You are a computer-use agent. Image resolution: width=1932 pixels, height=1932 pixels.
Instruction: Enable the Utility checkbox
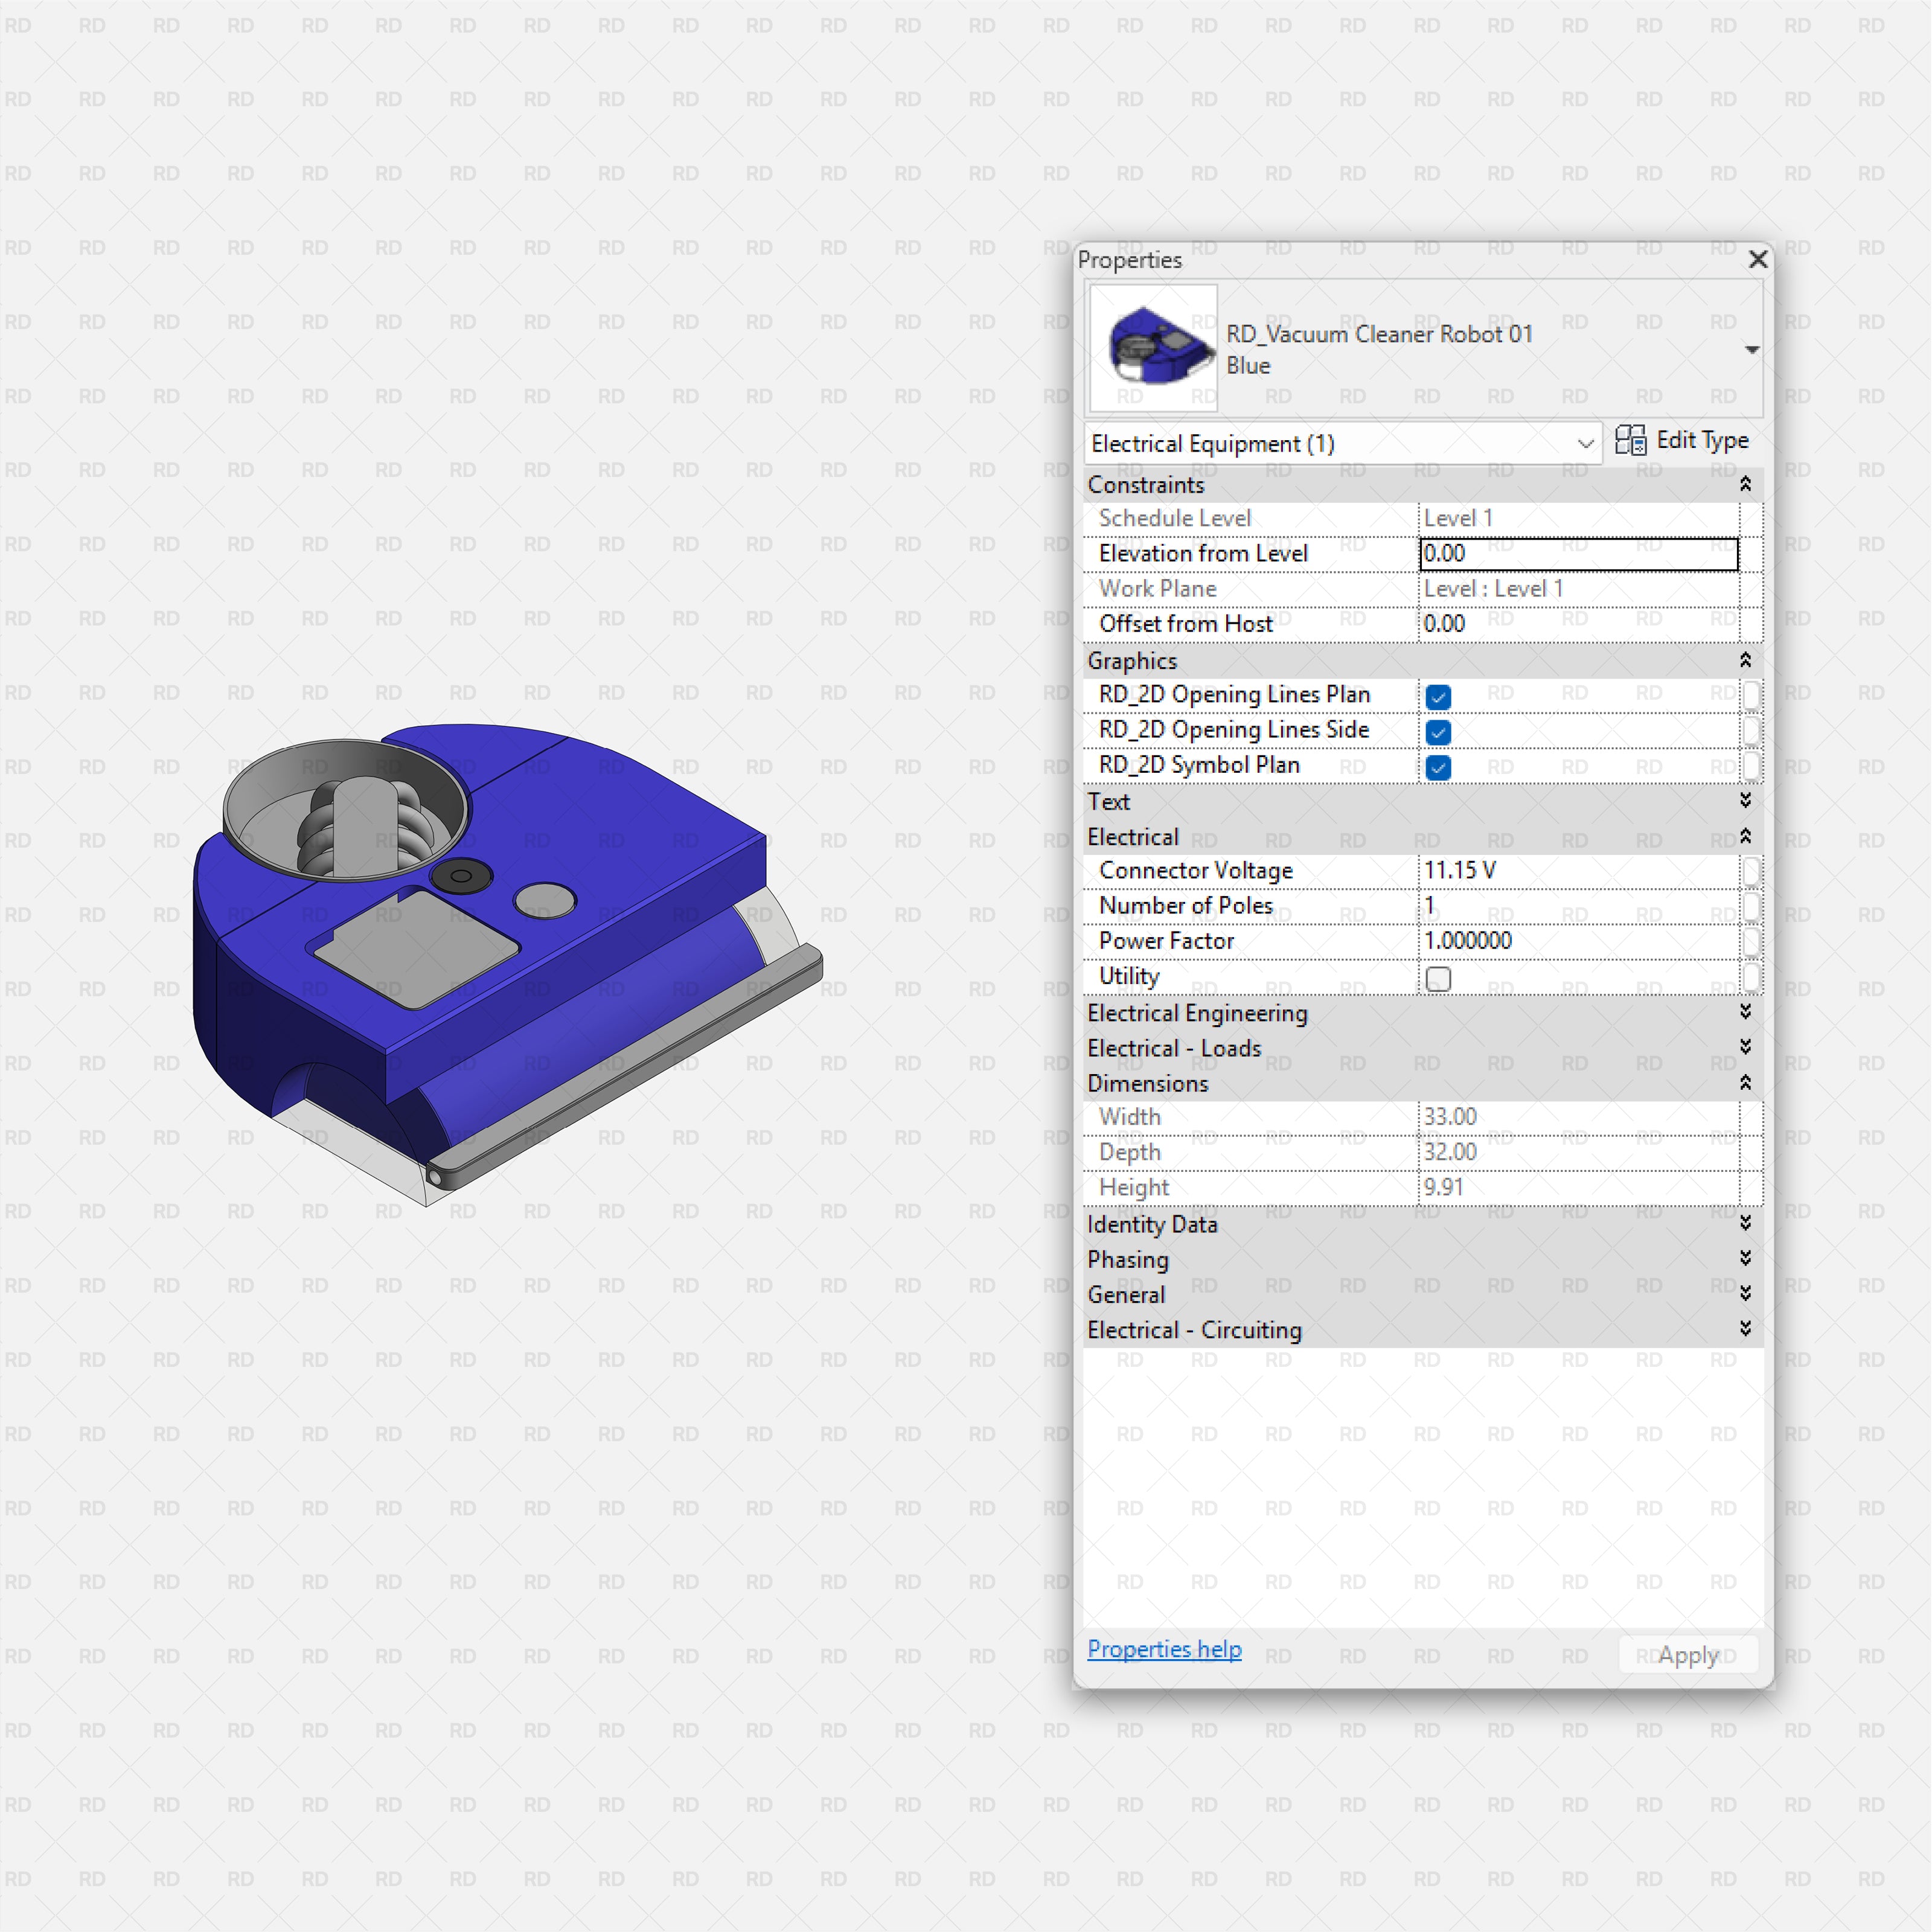(1438, 979)
